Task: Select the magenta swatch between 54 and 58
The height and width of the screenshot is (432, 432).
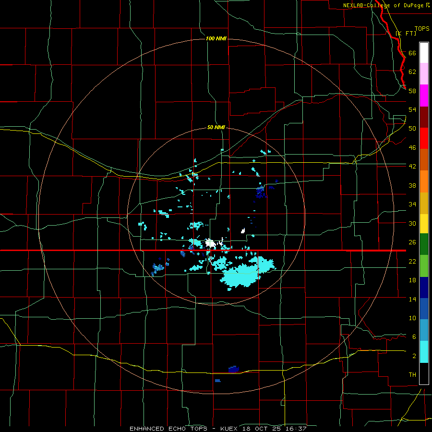Action: pyautogui.click(x=424, y=96)
